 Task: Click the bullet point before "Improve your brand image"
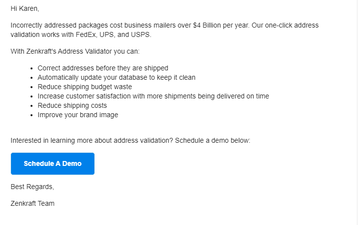point(32,115)
